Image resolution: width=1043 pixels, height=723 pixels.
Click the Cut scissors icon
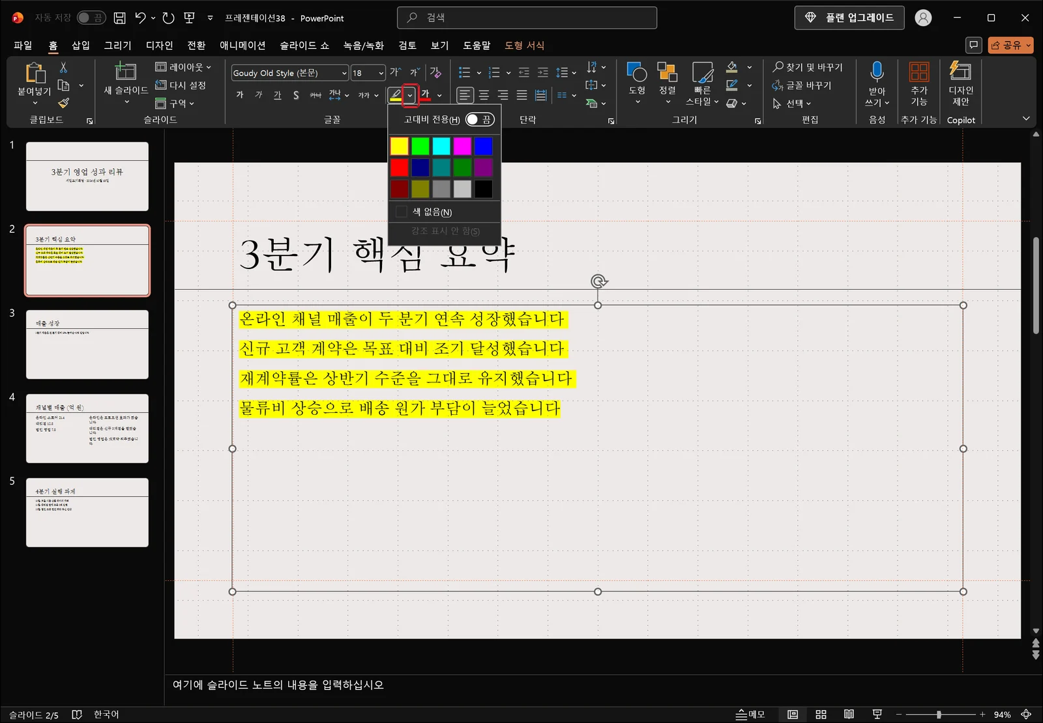pos(63,68)
